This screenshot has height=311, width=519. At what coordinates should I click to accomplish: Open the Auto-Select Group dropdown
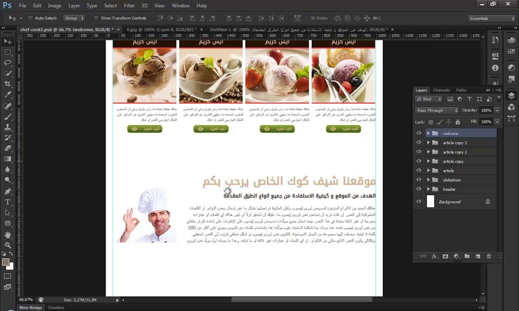tap(74, 18)
